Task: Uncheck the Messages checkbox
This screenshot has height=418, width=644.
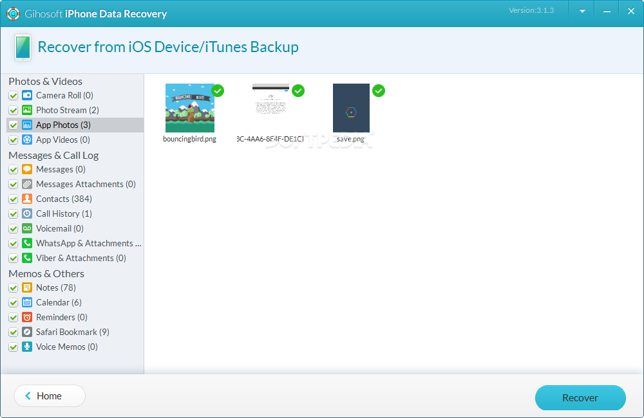Action: [x=13, y=169]
